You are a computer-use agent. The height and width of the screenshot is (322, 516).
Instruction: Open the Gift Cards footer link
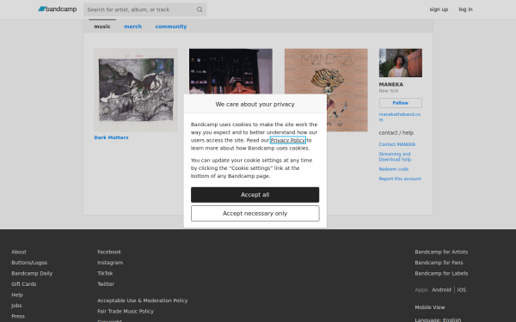(24, 284)
